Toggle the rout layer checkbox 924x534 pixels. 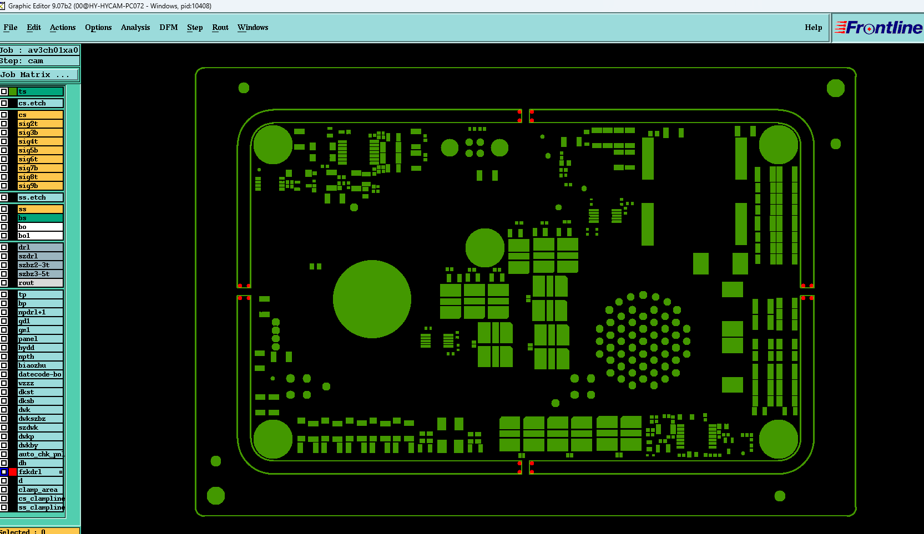click(x=4, y=283)
